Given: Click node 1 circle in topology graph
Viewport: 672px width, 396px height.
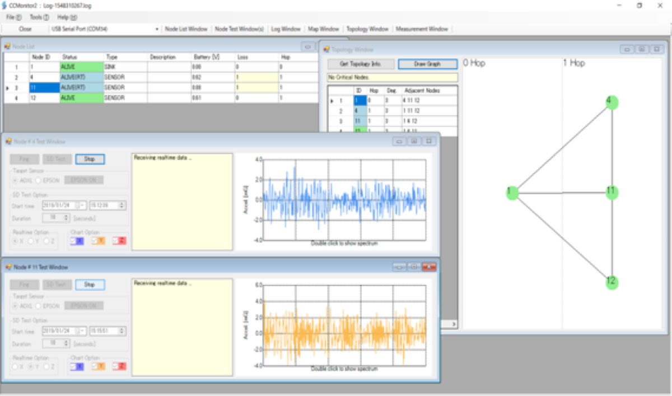Looking at the screenshot, I should coord(511,193).
